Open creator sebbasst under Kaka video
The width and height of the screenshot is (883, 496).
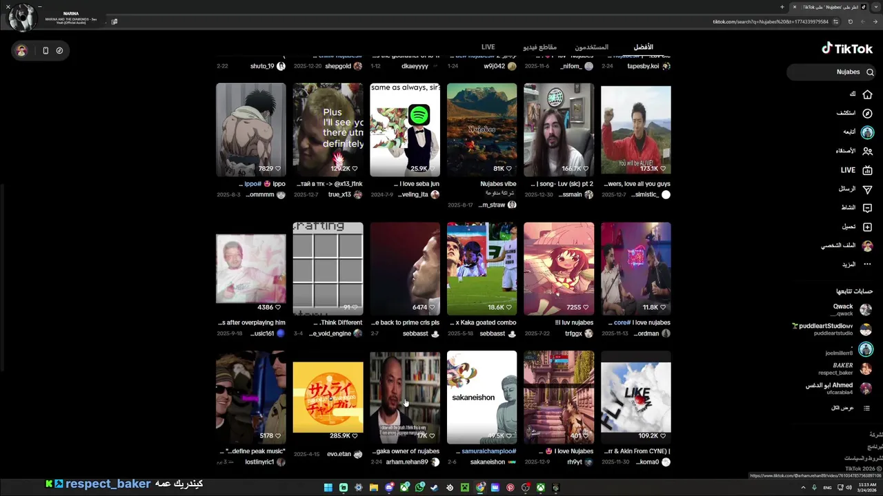493,333
